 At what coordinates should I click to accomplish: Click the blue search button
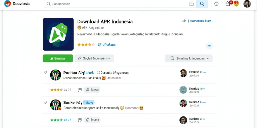coord(202,4)
